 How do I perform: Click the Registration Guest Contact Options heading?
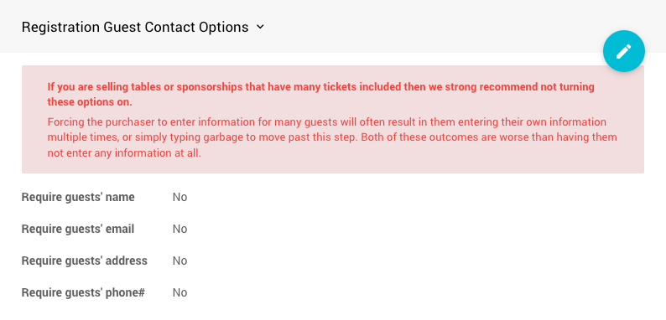coord(135,27)
